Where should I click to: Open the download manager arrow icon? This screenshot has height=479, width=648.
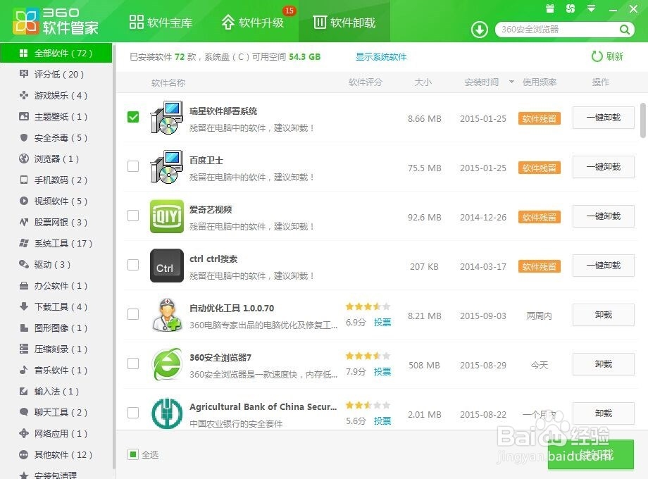pos(480,30)
